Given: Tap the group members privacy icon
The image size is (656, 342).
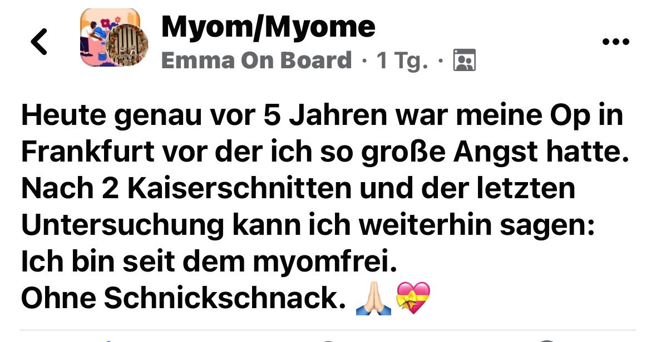Looking at the screenshot, I should (465, 60).
